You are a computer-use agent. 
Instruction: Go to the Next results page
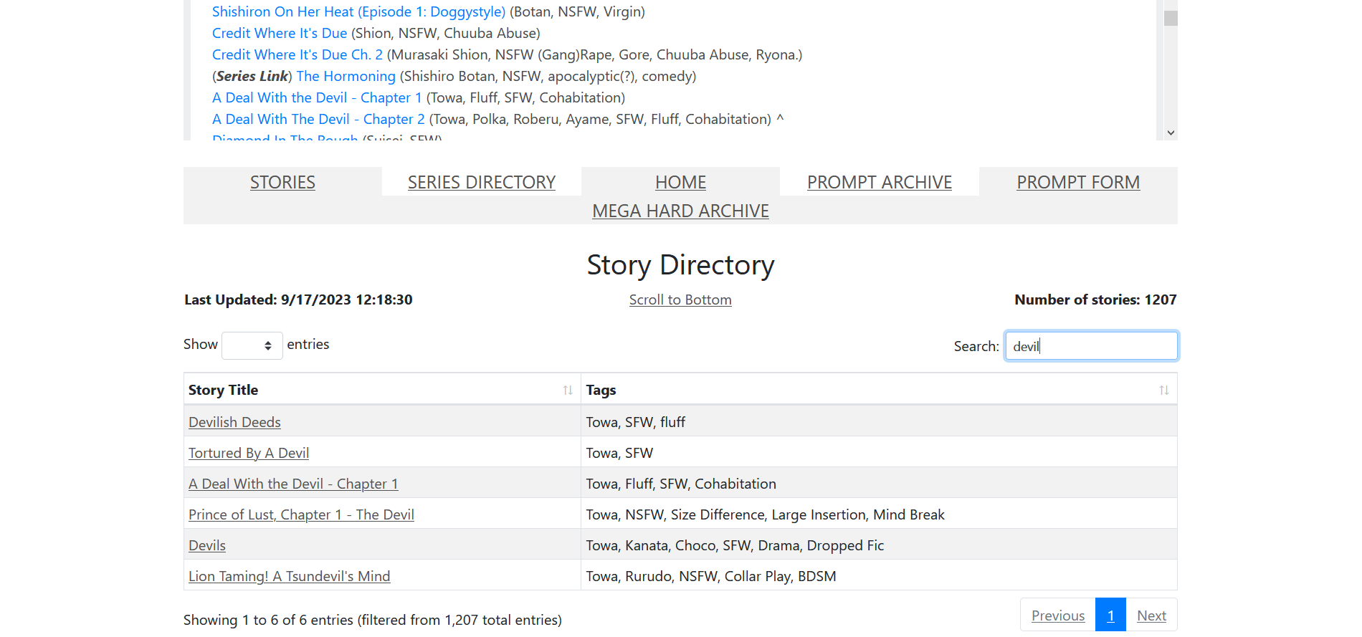(x=1151, y=616)
